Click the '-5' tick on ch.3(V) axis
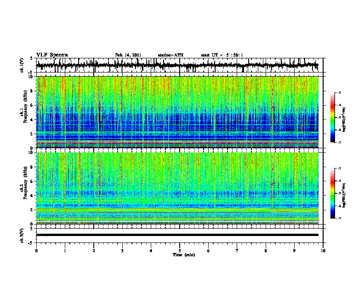 click(x=31, y=243)
